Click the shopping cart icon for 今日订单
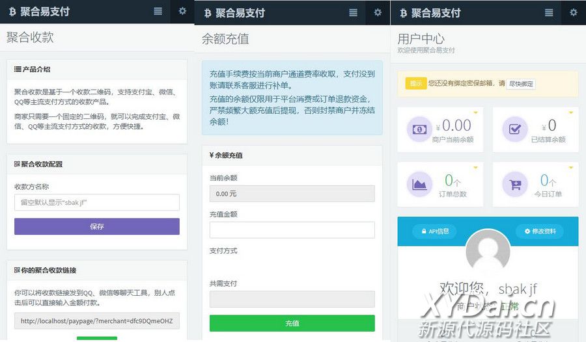 (515, 184)
